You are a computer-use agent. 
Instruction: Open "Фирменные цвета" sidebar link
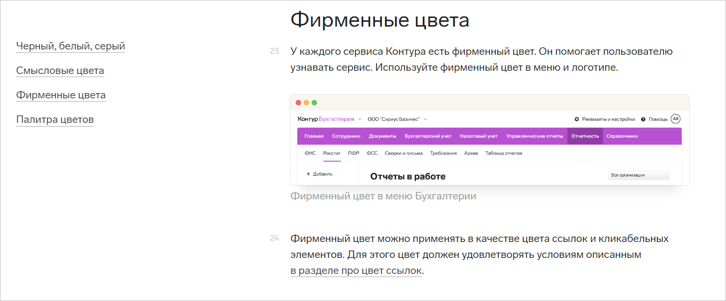coord(61,95)
